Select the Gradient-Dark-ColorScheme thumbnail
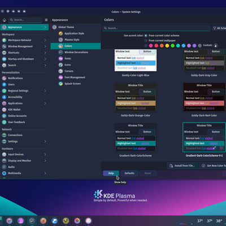Viewport: 226px width, 226px height. point(136,137)
